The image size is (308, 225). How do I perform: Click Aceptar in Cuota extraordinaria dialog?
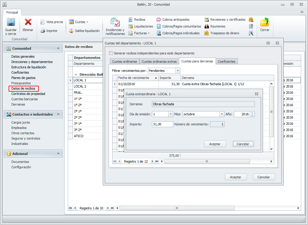tap(215, 144)
